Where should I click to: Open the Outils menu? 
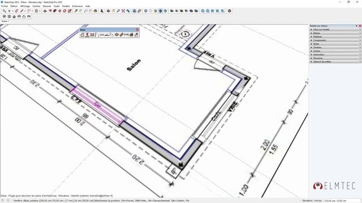(x=57, y=6)
